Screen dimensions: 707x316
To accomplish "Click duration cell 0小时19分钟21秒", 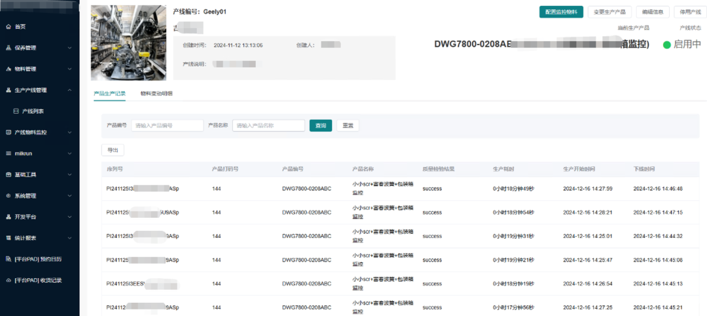I will pyautogui.click(x=514, y=260).
